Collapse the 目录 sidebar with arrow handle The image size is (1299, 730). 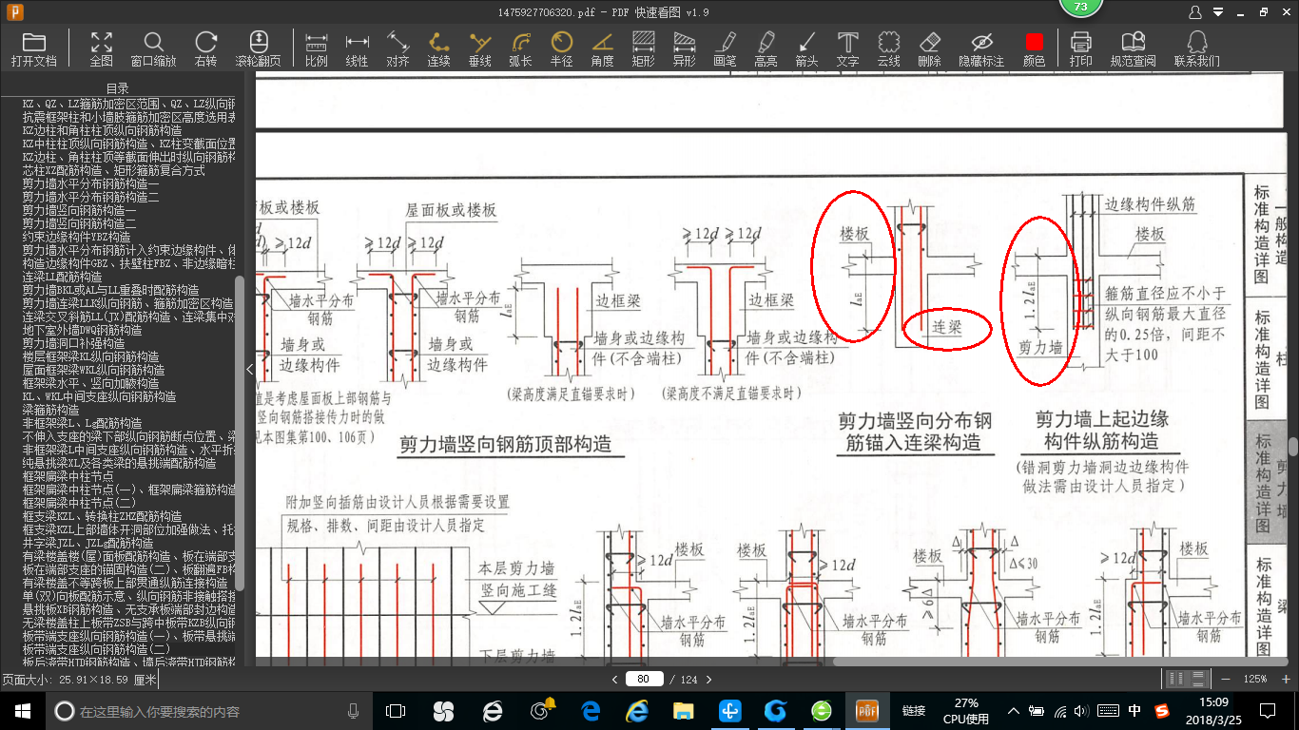click(x=250, y=369)
